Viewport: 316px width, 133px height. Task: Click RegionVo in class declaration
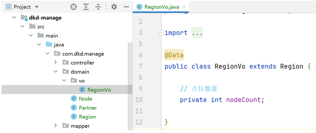tap(230, 66)
